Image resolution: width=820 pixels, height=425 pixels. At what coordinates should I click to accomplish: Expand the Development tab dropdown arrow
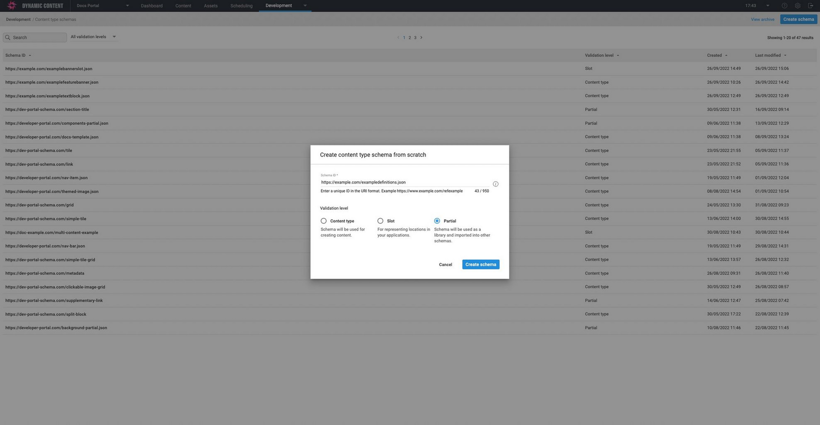(x=305, y=6)
